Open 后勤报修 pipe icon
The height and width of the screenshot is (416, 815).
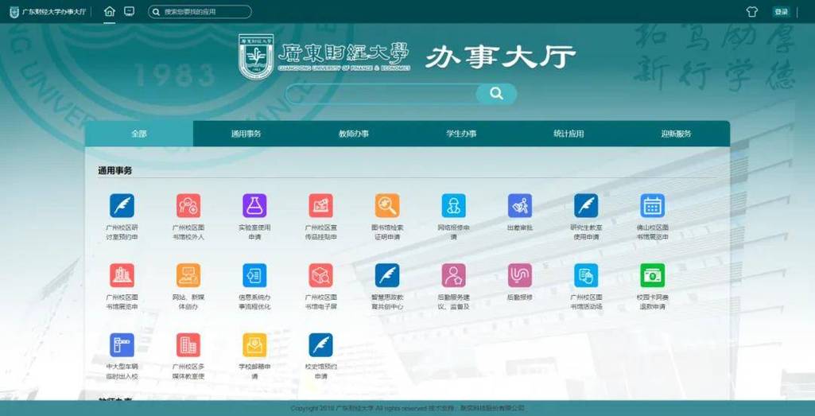(520, 275)
